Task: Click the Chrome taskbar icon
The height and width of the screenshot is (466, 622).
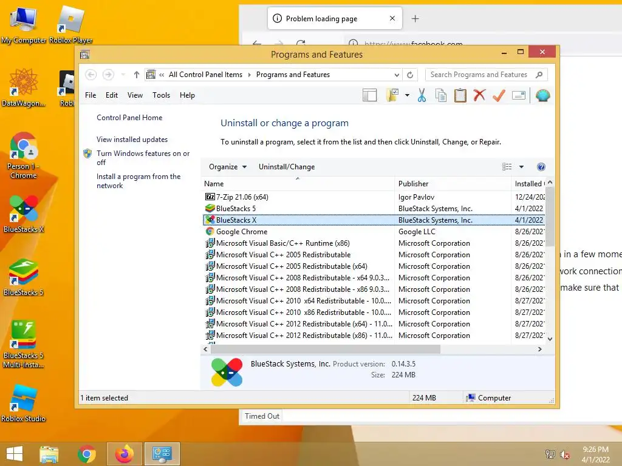Action: 87,454
